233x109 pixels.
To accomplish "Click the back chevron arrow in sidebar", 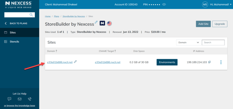I will pyautogui.click(x=6, y=23).
